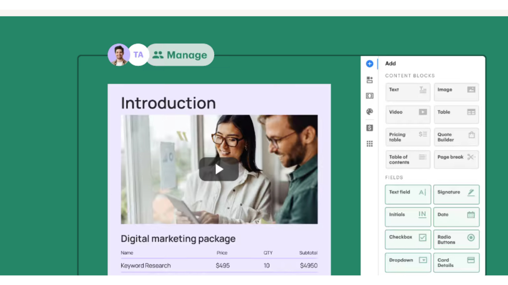Click the TA initials avatar
Image resolution: width=508 pixels, height=285 pixels.
click(x=138, y=55)
